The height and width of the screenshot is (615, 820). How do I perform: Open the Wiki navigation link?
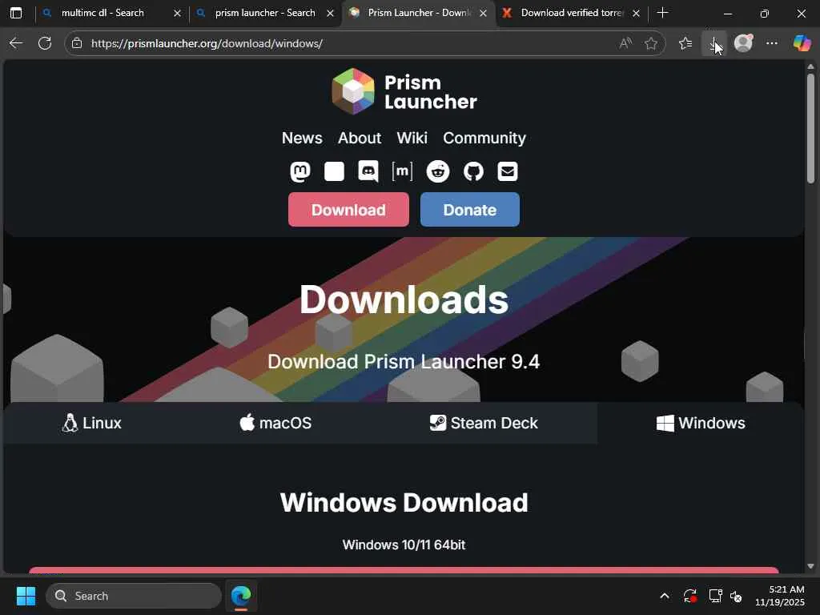click(x=412, y=138)
